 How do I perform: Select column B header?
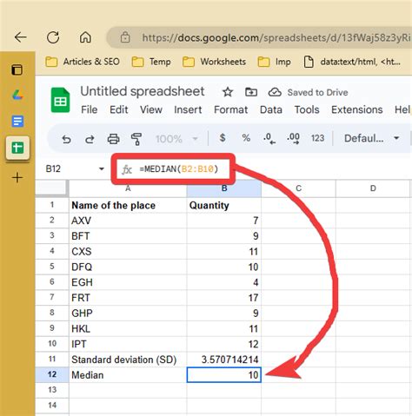coord(224,188)
